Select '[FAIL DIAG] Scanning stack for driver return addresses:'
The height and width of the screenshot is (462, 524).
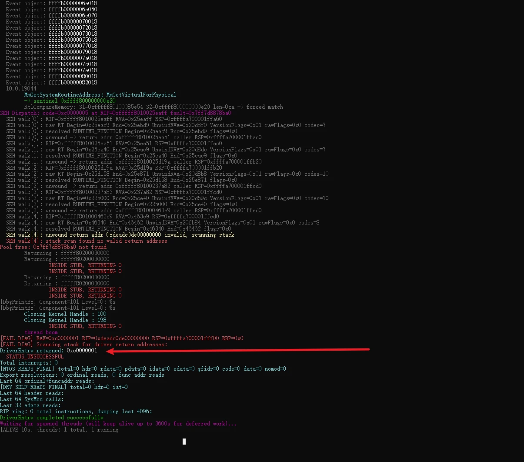(x=83, y=344)
